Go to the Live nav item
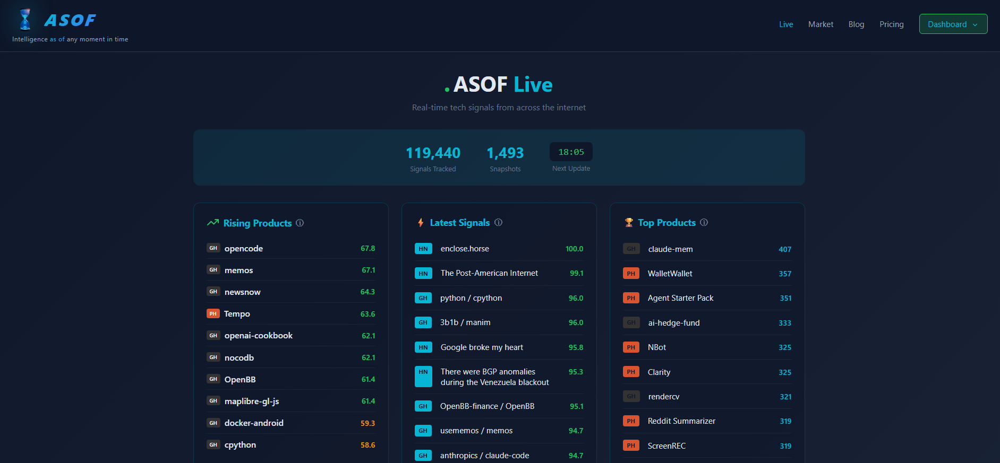This screenshot has width=1000, height=463. tap(786, 24)
